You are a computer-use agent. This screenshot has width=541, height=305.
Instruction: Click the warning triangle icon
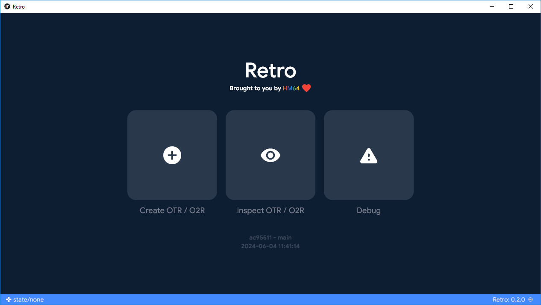369,155
